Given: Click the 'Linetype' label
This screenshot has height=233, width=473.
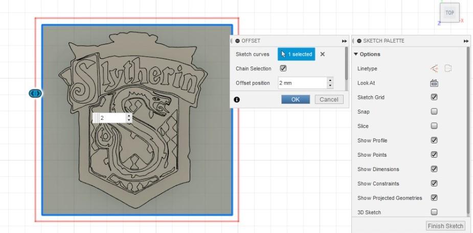Looking at the screenshot, I should pos(367,69).
